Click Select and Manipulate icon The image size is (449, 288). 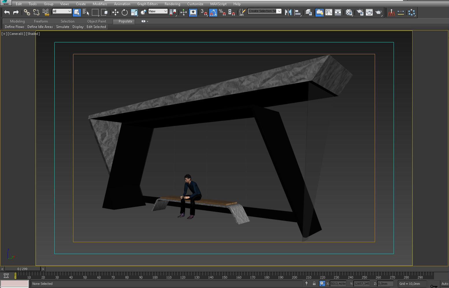pos(183,12)
